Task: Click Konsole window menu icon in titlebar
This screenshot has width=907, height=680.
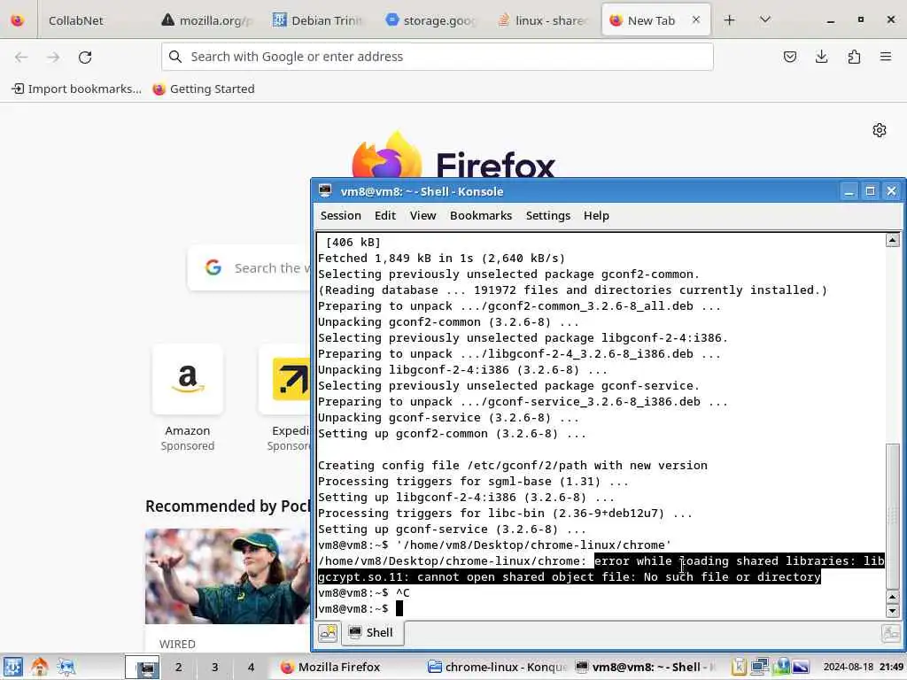Action: pos(325,191)
